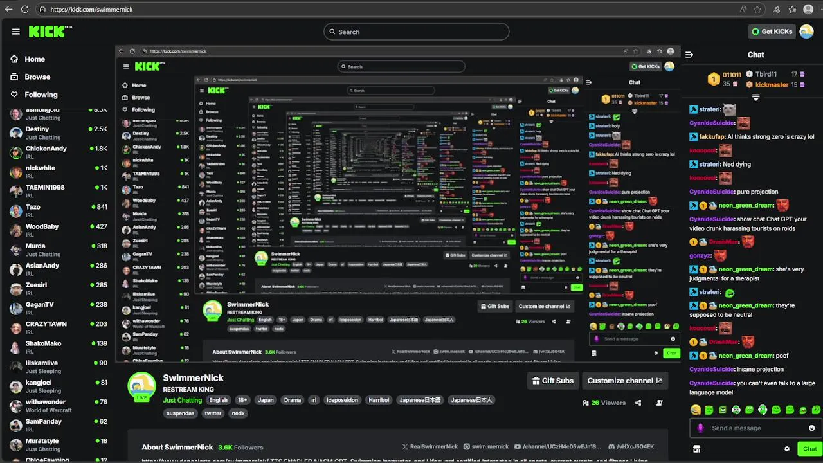The width and height of the screenshot is (823, 463).
Task: Click the browser address bar URL
Action: [91, 10]
